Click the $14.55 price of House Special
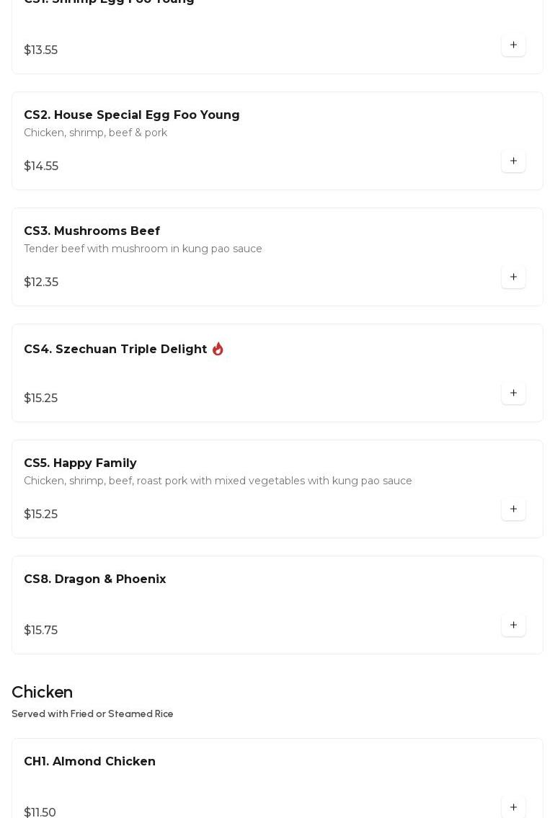Screen dimensions: 555x818 pyautogui.click(x=41, y=166)
